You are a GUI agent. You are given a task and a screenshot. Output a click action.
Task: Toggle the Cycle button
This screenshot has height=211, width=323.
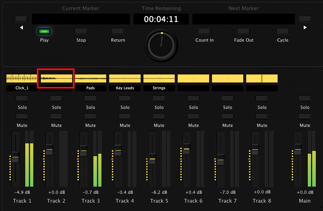click(283, 32)
